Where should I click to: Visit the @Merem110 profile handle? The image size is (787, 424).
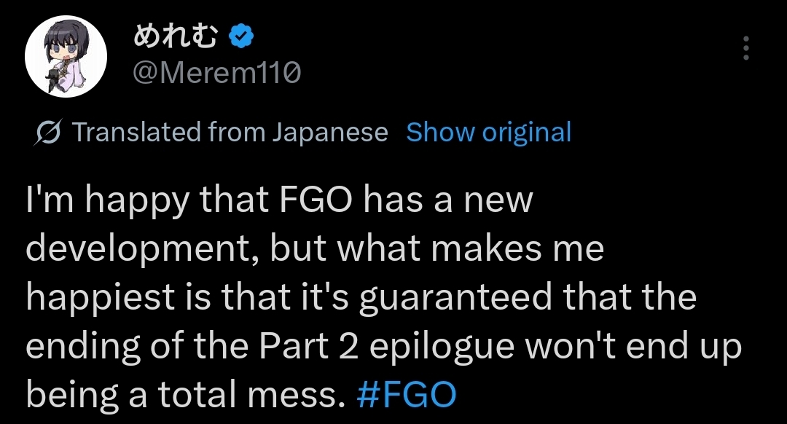(x=217, y=74)
